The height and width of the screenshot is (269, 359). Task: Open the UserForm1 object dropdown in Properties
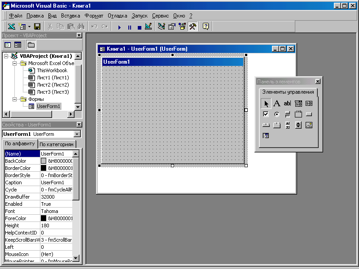[x=77, y=134]
